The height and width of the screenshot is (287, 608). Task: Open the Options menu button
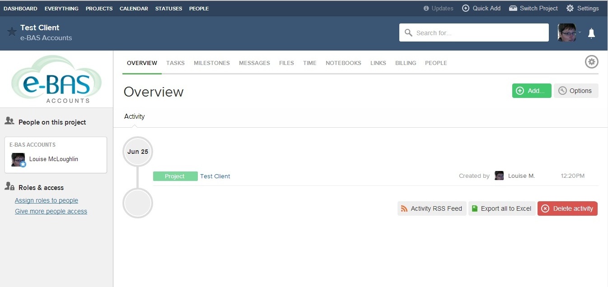(x=576, y=91)
